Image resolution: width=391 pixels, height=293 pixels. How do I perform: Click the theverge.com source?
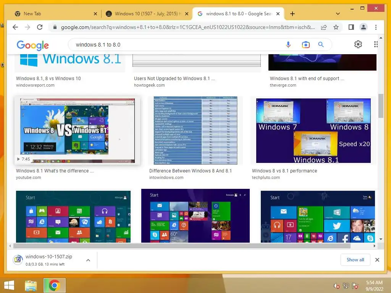click(283, 85)
